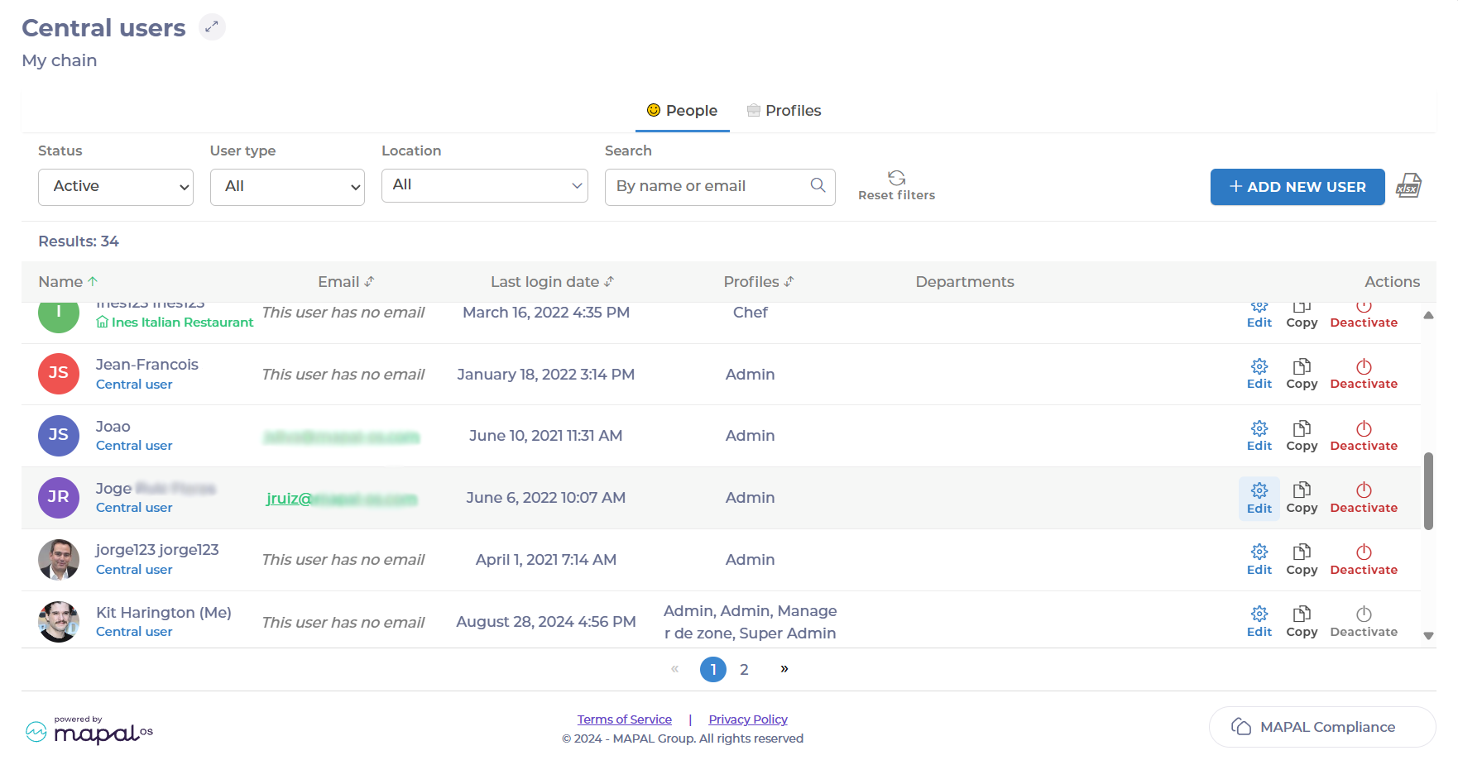
Task: Open the User type dropdown
Action: (x=287, y=187)
